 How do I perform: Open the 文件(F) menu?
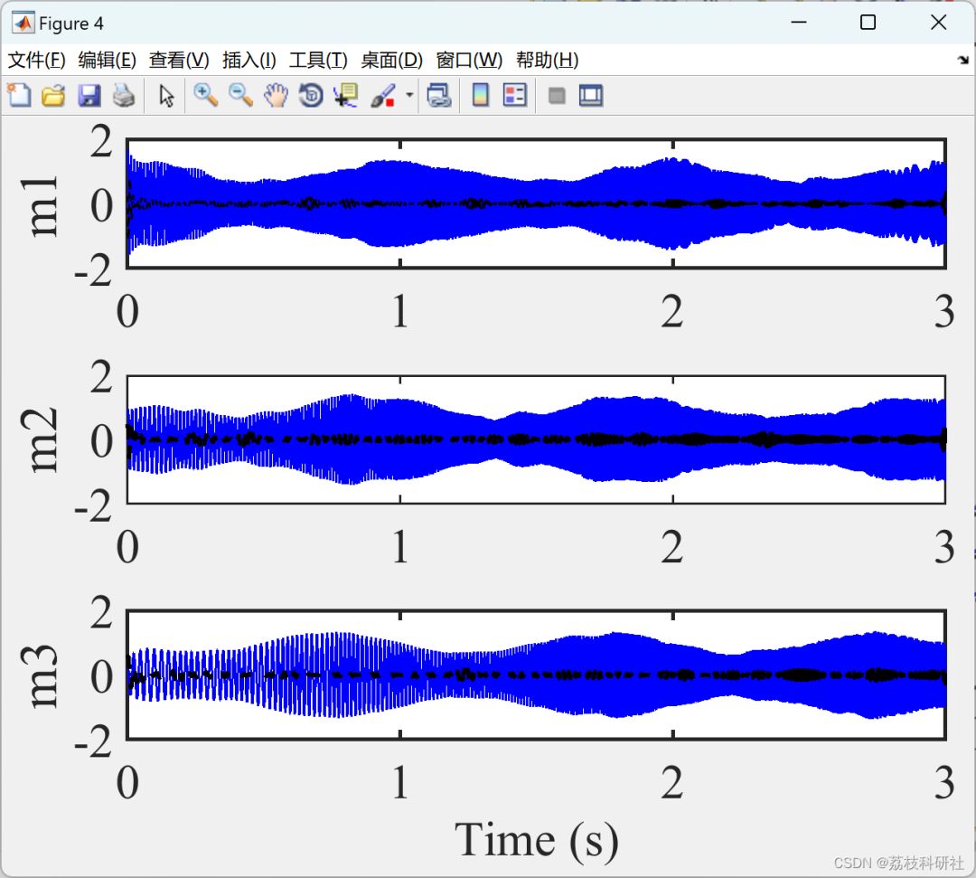point(36,61)
